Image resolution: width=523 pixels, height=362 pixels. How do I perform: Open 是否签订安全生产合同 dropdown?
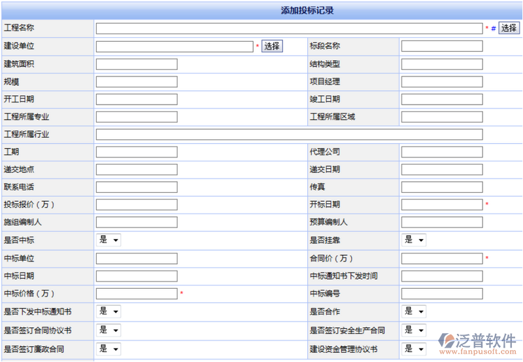[x=414, y=330]
